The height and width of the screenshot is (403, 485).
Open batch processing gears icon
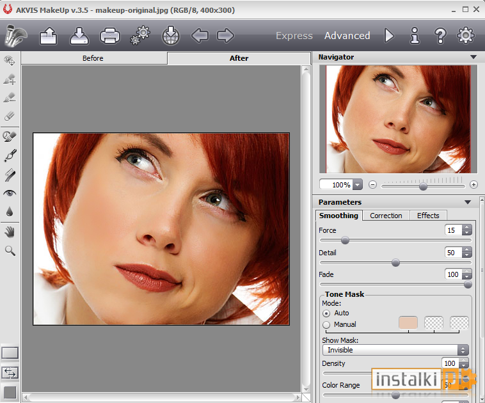click(140, 36)
